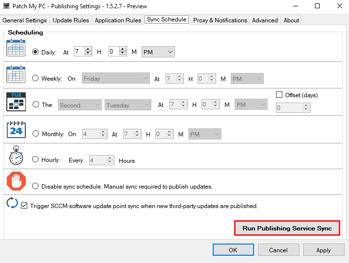Click the Apply button
The height and width of the screenshot is (263, 349).
[x=323, y=250]
